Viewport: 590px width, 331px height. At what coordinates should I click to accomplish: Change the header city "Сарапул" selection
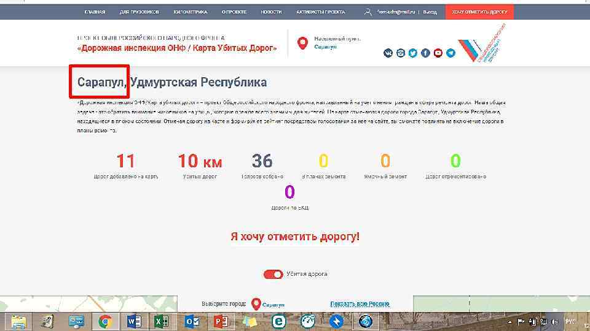pyautogui.click(x=325, y=47)
